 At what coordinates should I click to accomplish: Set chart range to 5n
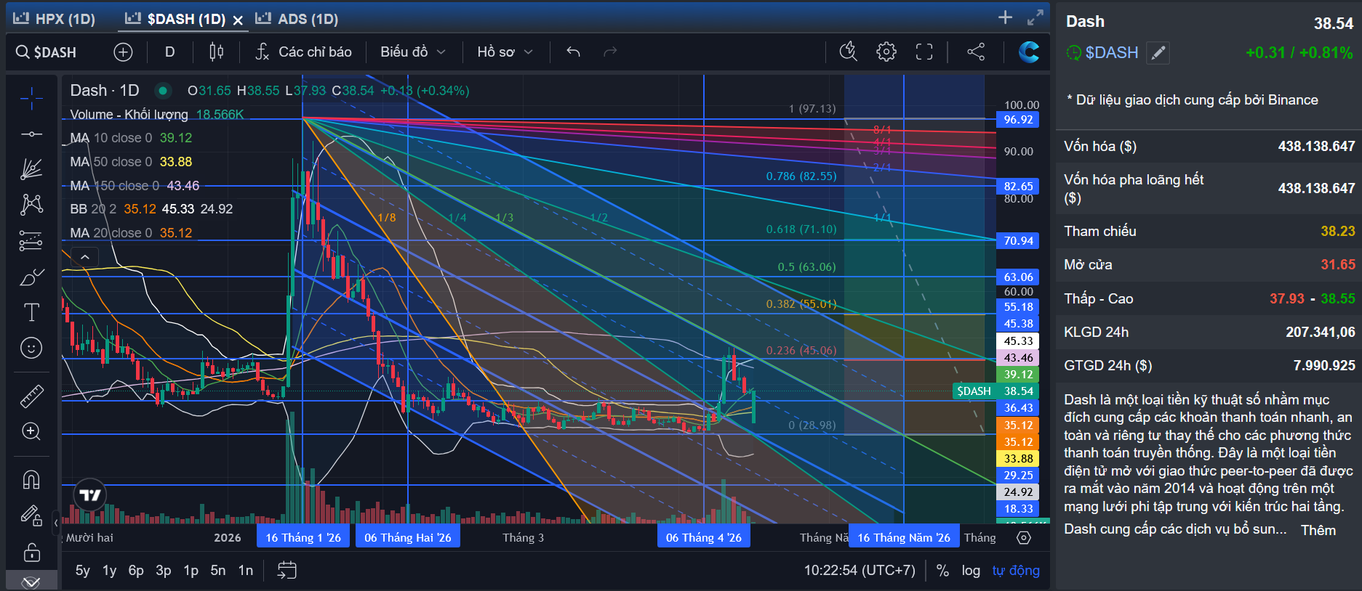tap(218, 571)
